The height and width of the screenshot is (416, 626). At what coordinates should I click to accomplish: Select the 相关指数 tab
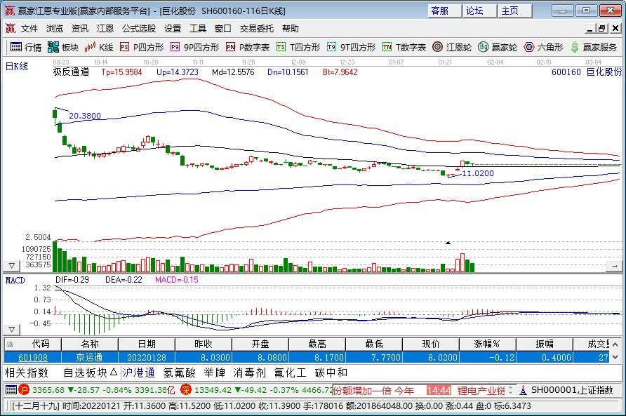[x=27, y=373]
